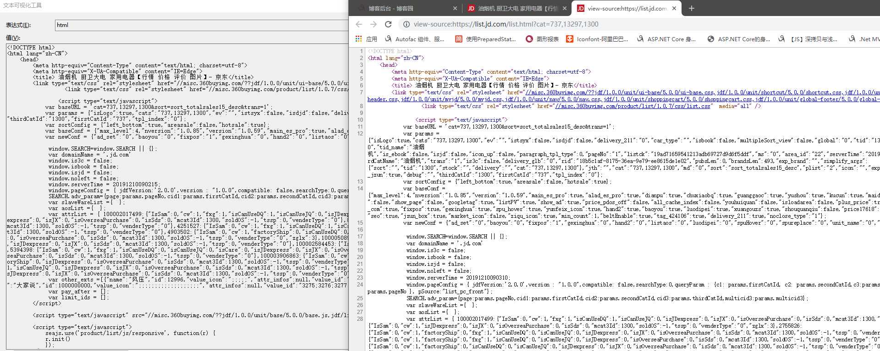Open the Iconfont-阿里巴巴 bookmark
Viewport: 880px width, 351px height.
tap(597, 39)
